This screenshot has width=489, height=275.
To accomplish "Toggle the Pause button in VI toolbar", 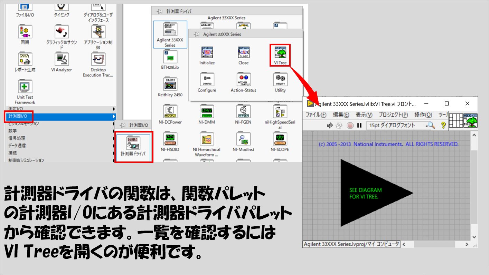I will [x=359, y=126].
